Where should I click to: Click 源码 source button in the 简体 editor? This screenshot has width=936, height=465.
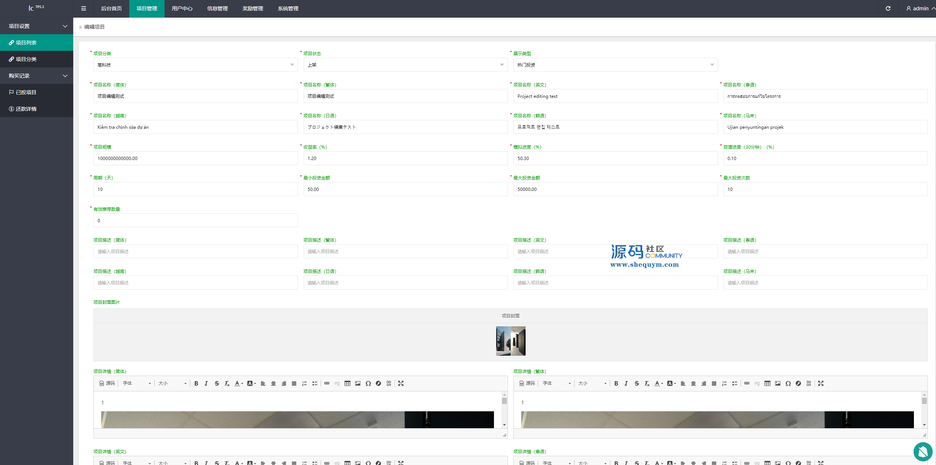pos(107,383)
